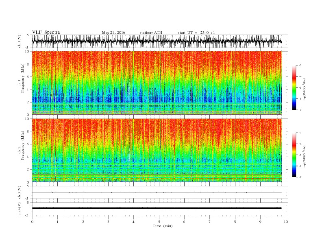Click the 4 kHz tick label of ch.1 spectrogram
Viewport: 322px width, 249px height.
(28, 90)
